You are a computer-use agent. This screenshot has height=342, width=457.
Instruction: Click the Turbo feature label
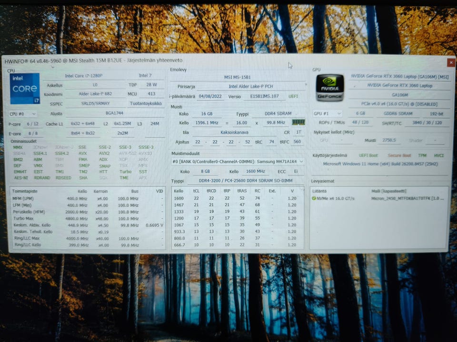(126, 171)
